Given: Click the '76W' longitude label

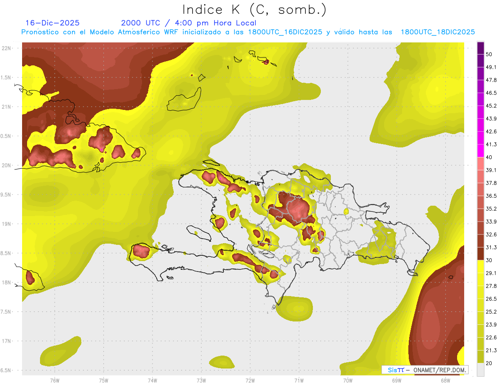Looking at the screenshot, I should click(55, 381).
